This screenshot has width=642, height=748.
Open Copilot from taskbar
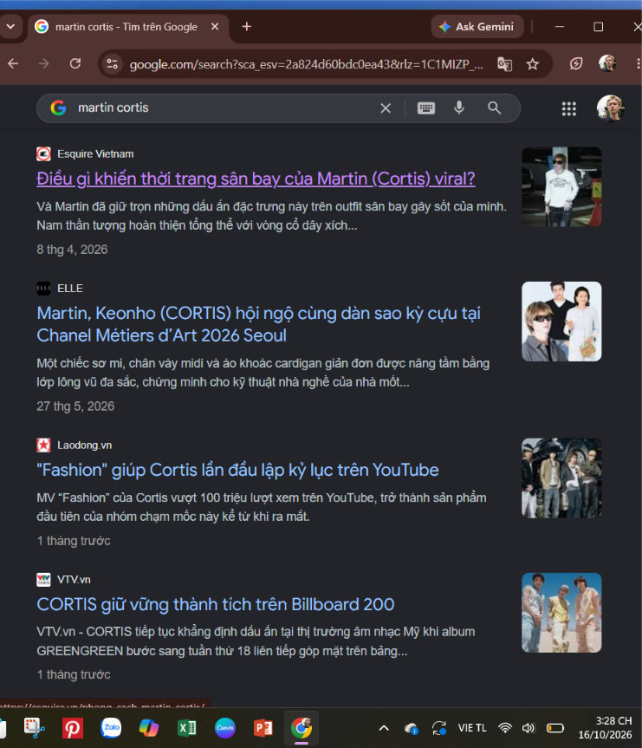(149, 728)
